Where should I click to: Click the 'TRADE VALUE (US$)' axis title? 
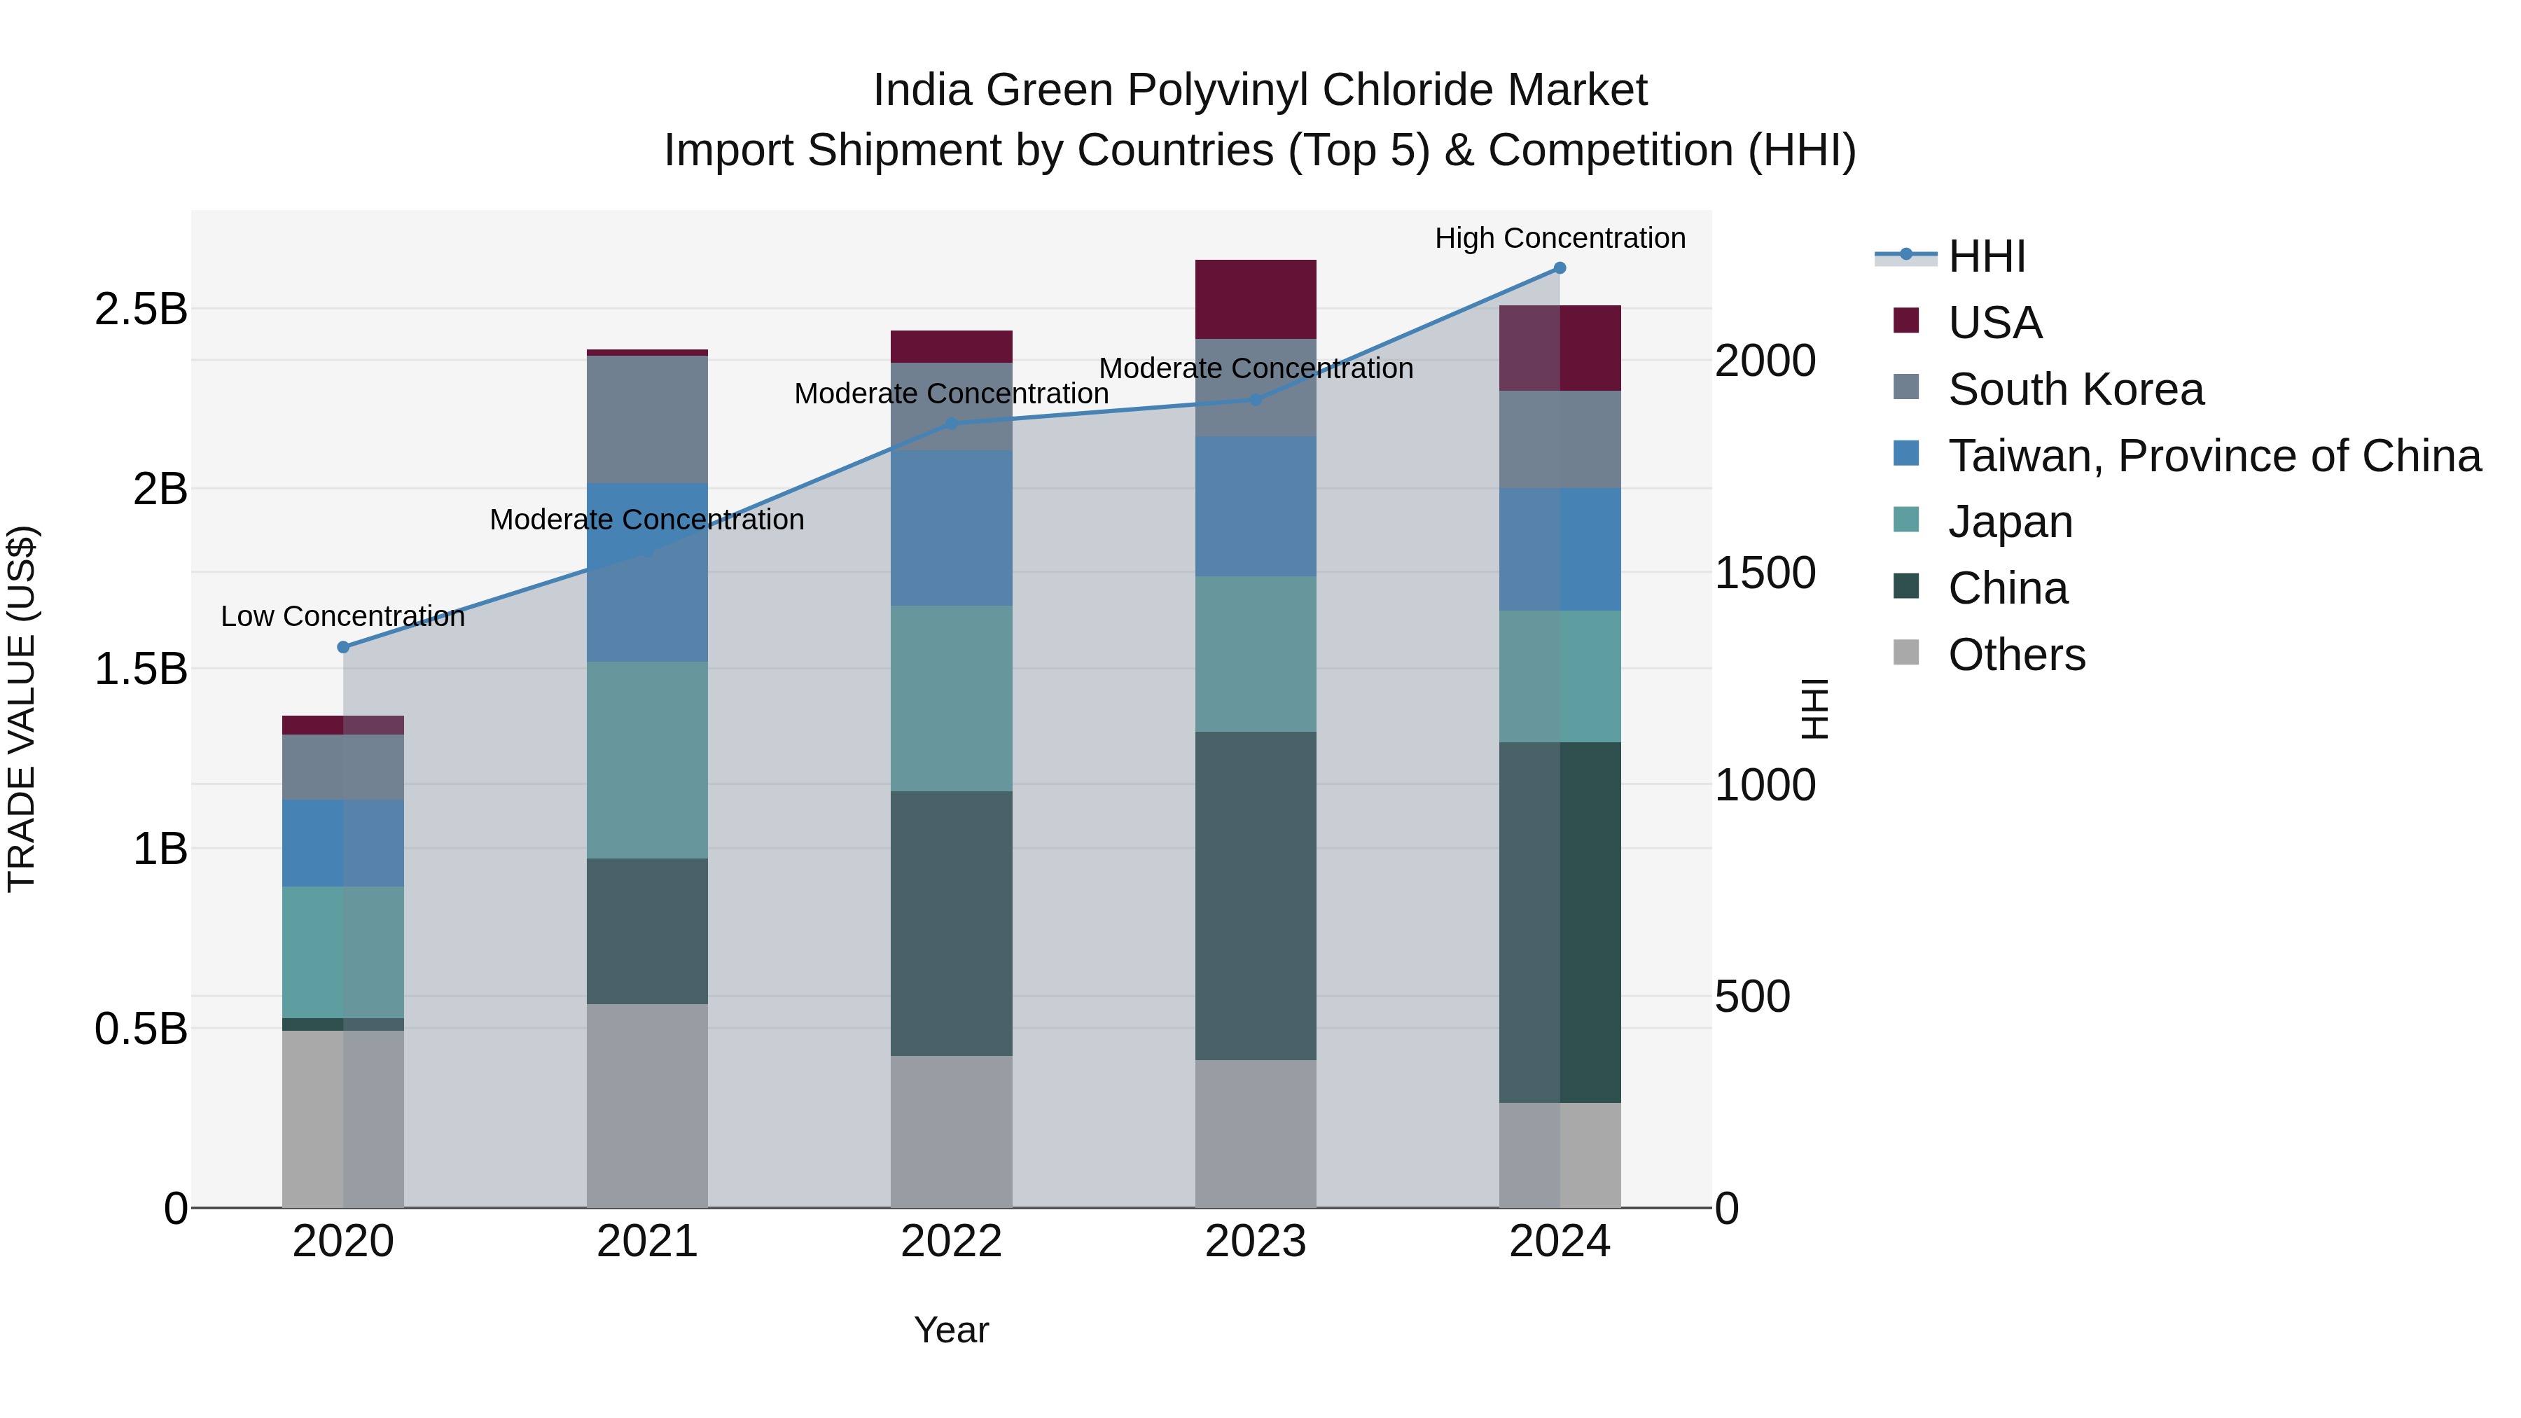click(x=22, y=709)
